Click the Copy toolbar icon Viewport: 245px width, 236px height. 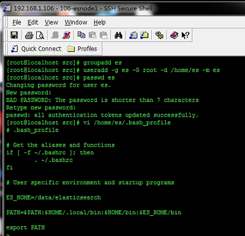[x=81, y=35]
